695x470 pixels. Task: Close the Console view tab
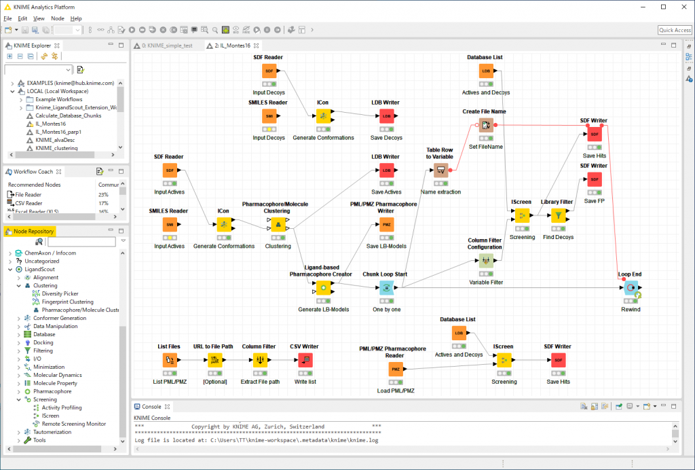click(167, 407)
